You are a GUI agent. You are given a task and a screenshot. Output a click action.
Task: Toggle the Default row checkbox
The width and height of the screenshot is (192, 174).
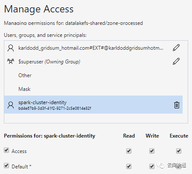tap(6, 165)
